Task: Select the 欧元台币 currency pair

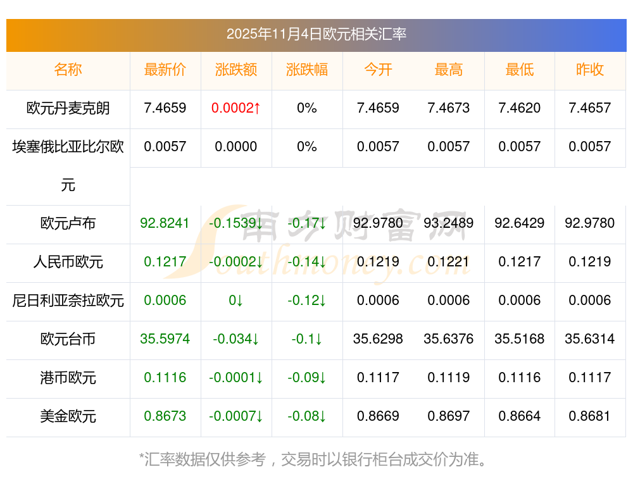Action: [x=68, y=339]
